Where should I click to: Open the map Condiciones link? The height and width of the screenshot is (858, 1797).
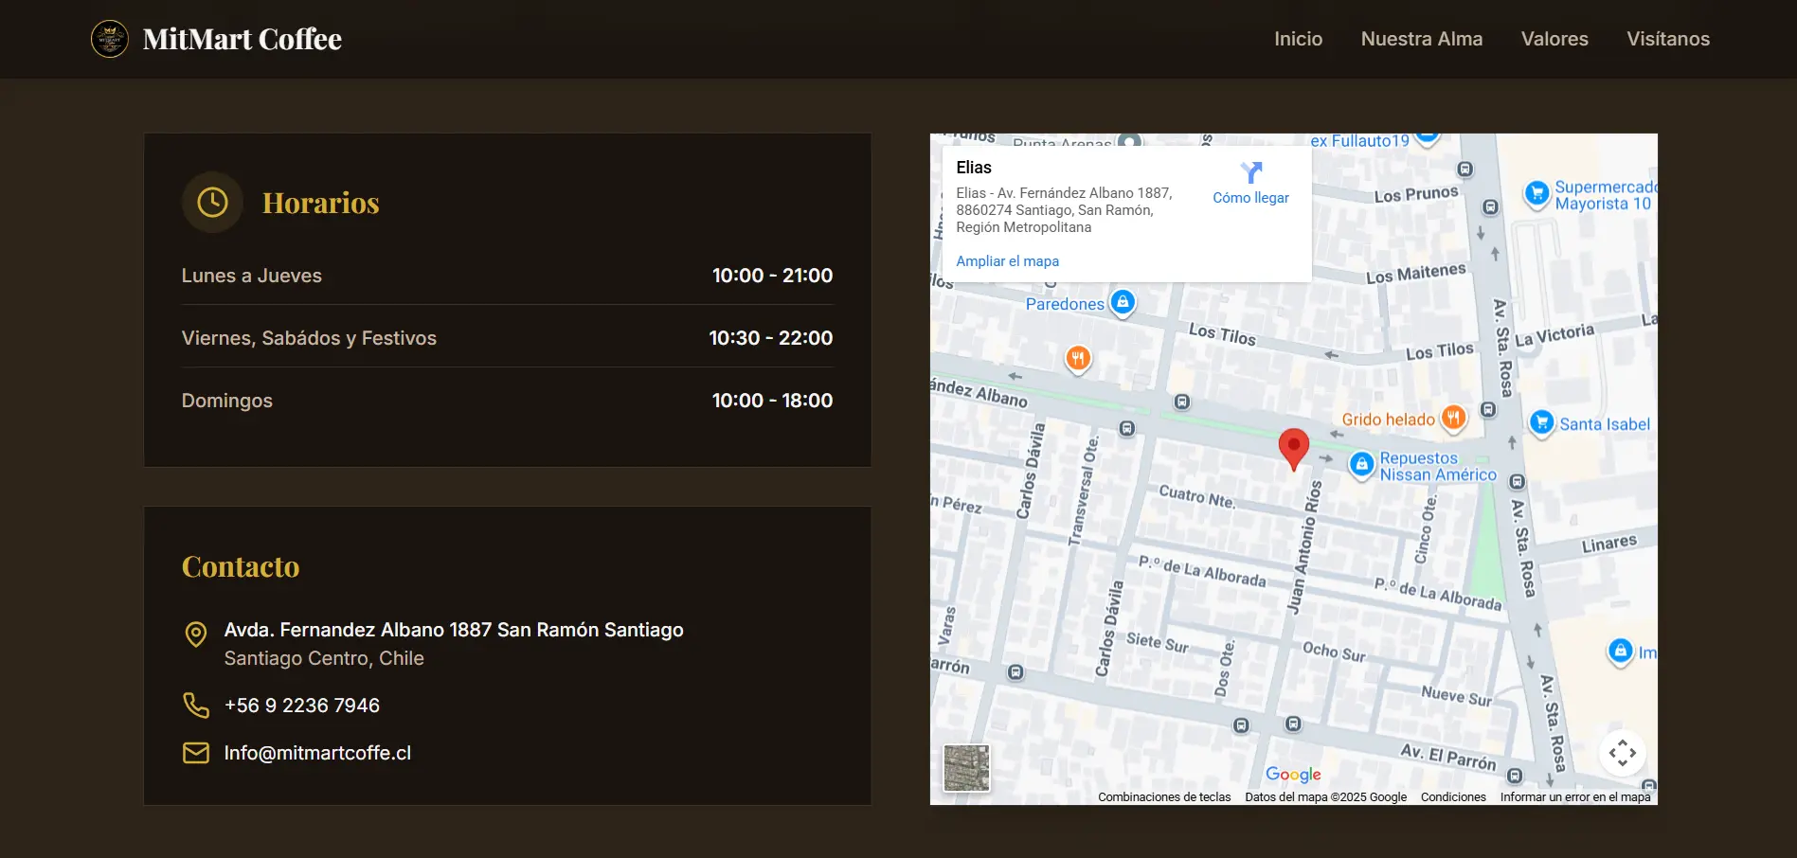click(1452, 797)
